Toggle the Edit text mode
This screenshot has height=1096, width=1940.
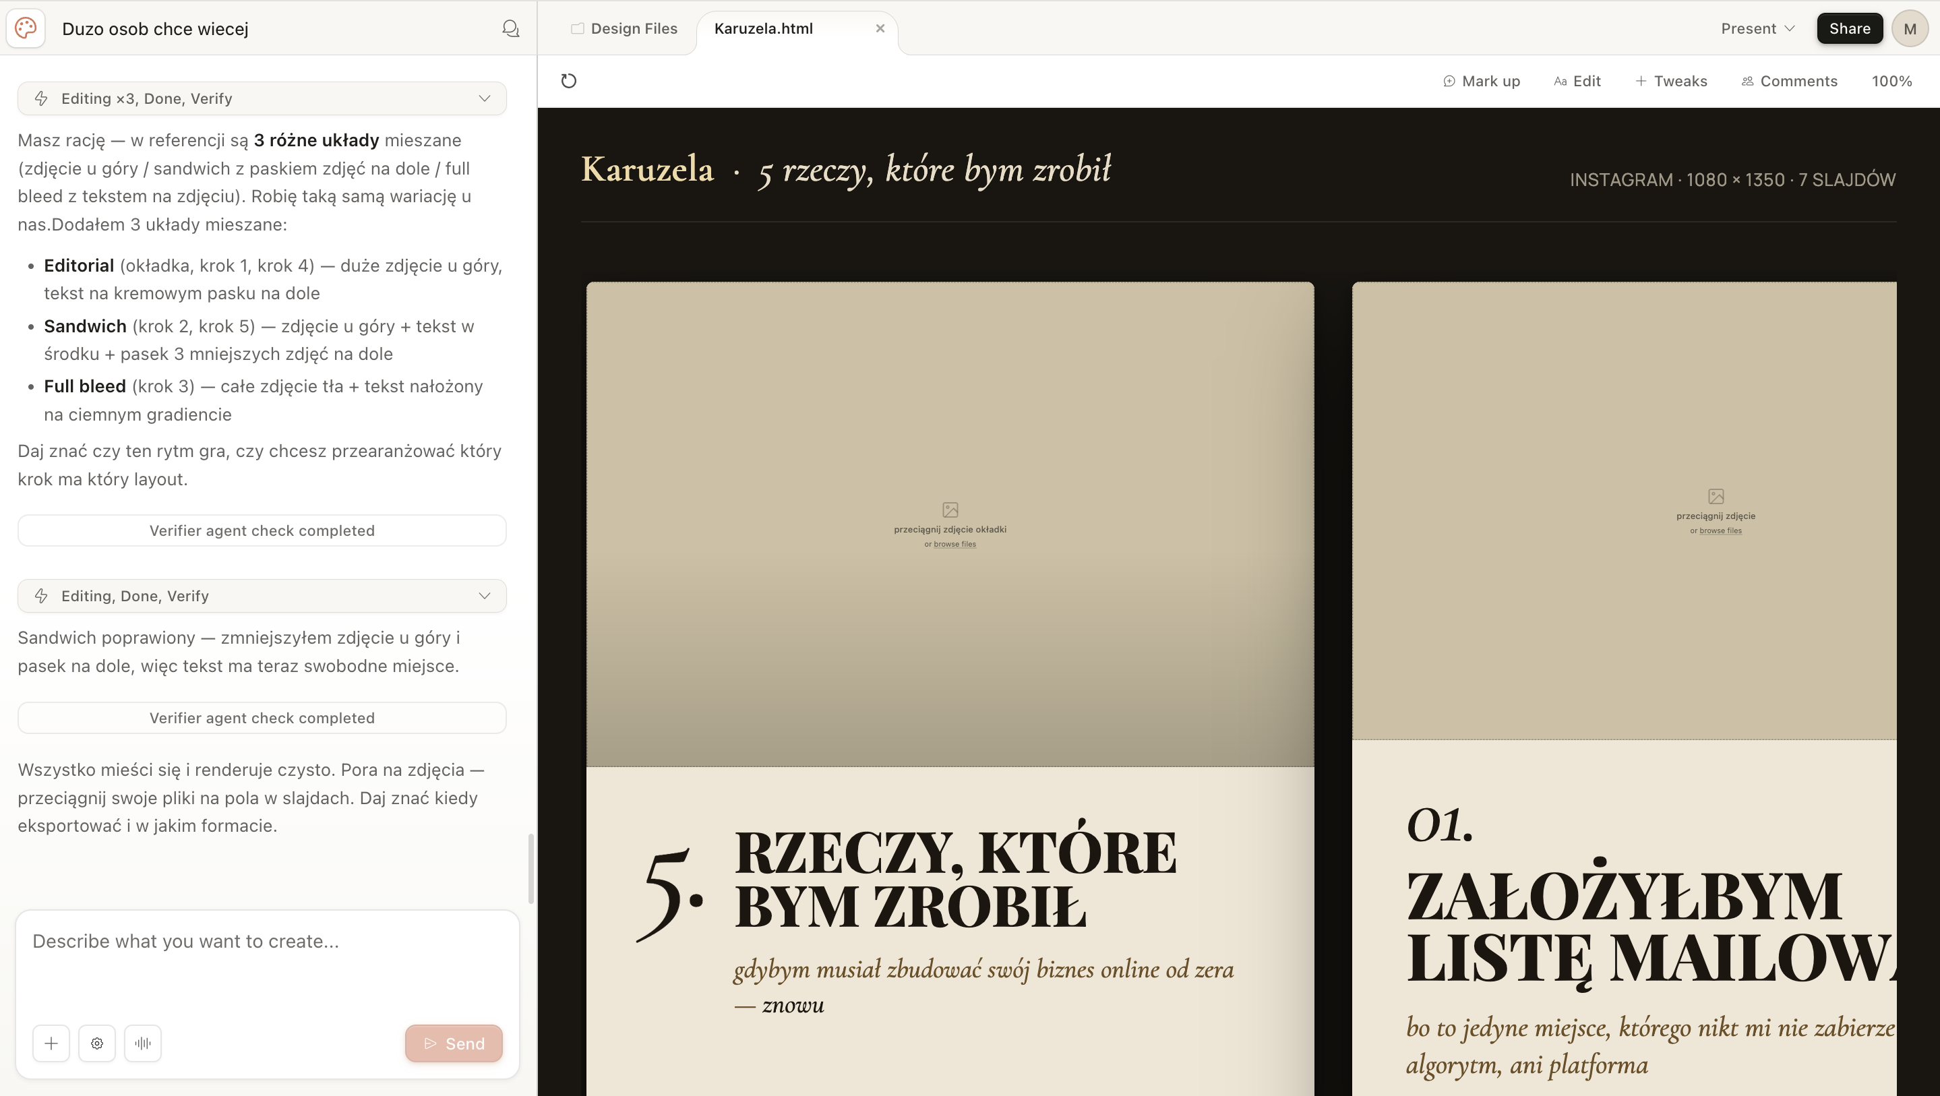1577,81
